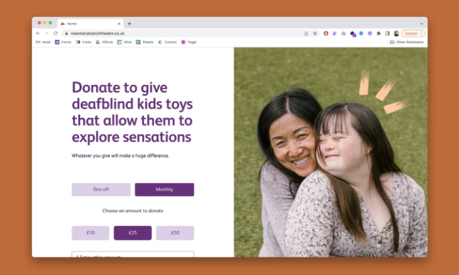The image size is (459, 275).
Task: Reload the page
Action: pyautogui.click(x=56, y=34)
